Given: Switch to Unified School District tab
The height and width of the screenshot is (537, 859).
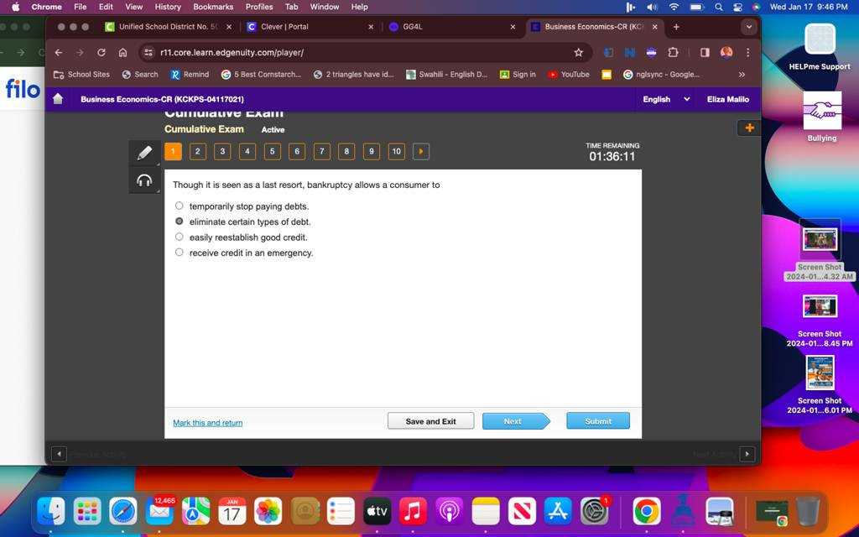Looking at the screenshot, I should click(x=168, y=27).
